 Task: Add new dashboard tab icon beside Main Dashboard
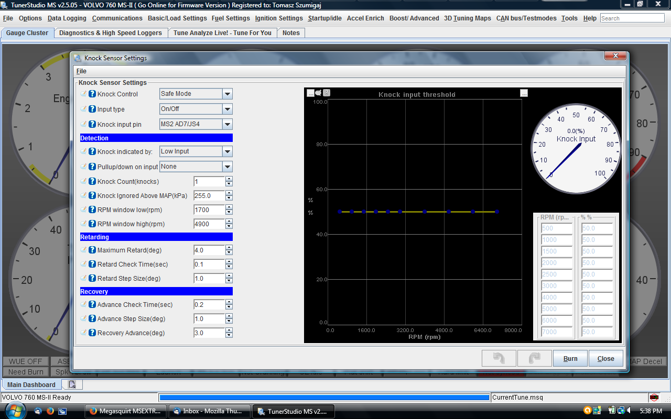(x=72, y=385)
